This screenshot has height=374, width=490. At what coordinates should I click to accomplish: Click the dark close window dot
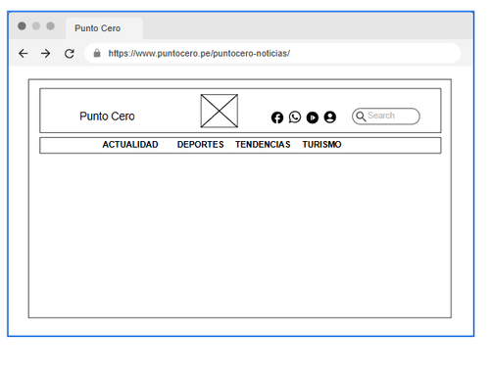pos(22,26)
